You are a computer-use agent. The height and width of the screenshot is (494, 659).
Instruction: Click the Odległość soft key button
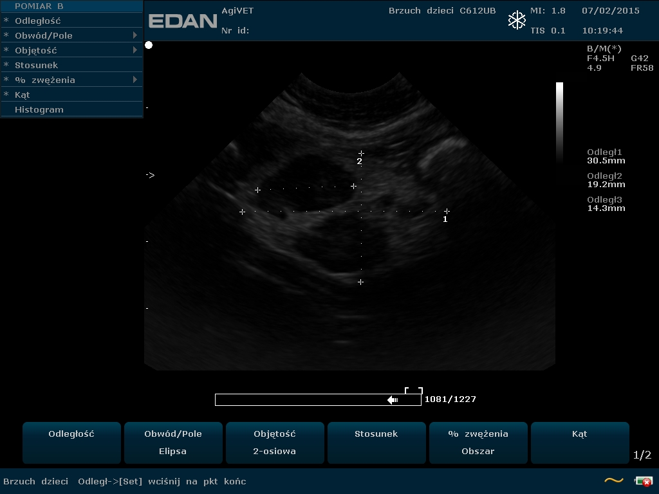71,443
